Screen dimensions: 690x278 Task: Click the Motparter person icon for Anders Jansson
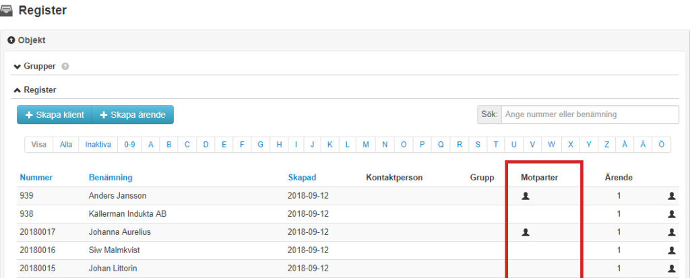click(526, 196)
